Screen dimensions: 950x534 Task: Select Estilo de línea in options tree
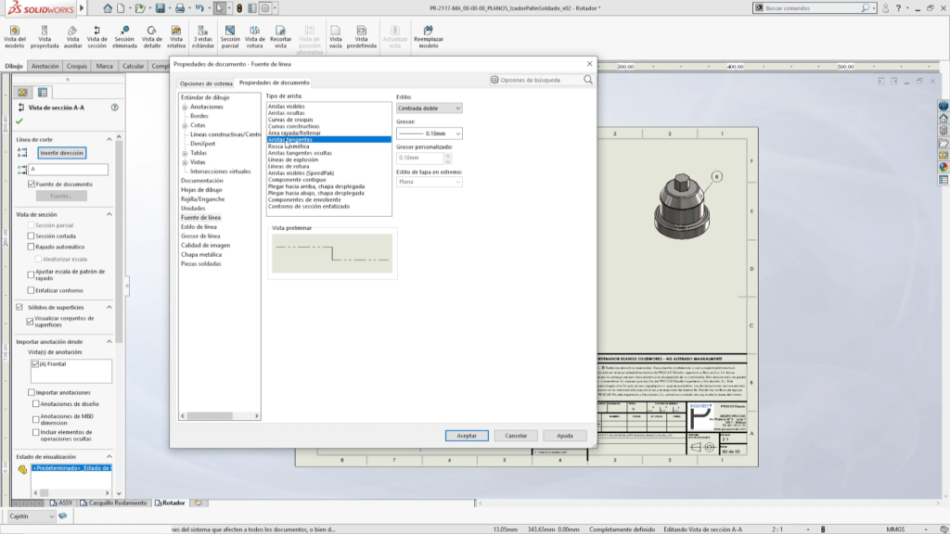click(199, 227)
